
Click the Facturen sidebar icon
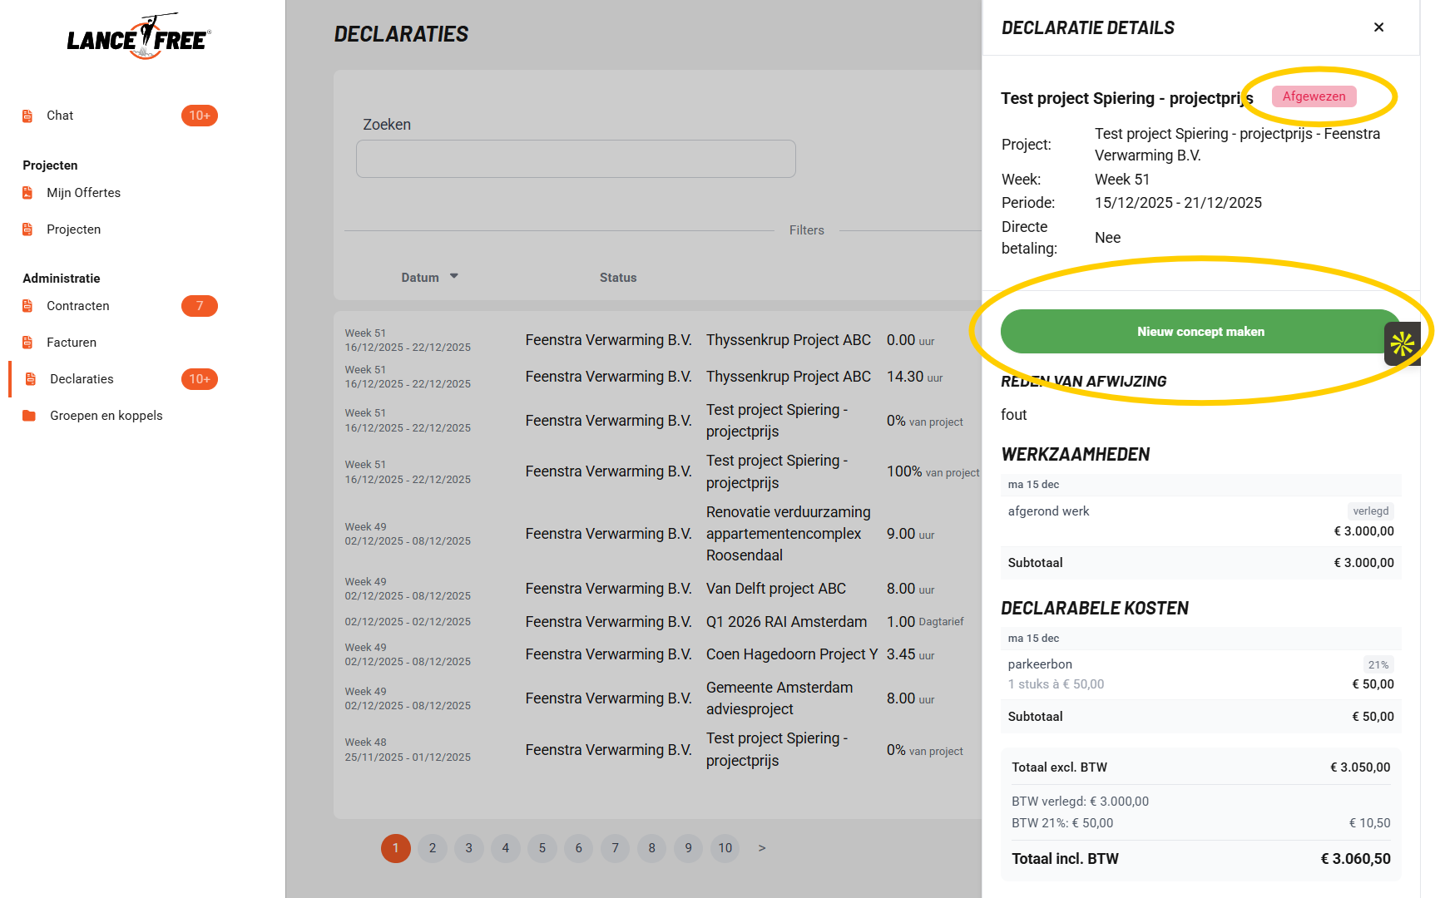(x=27, y=343)
